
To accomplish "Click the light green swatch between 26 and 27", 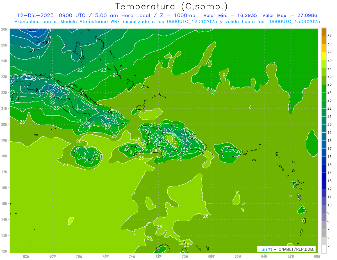I will click(324, 72).
